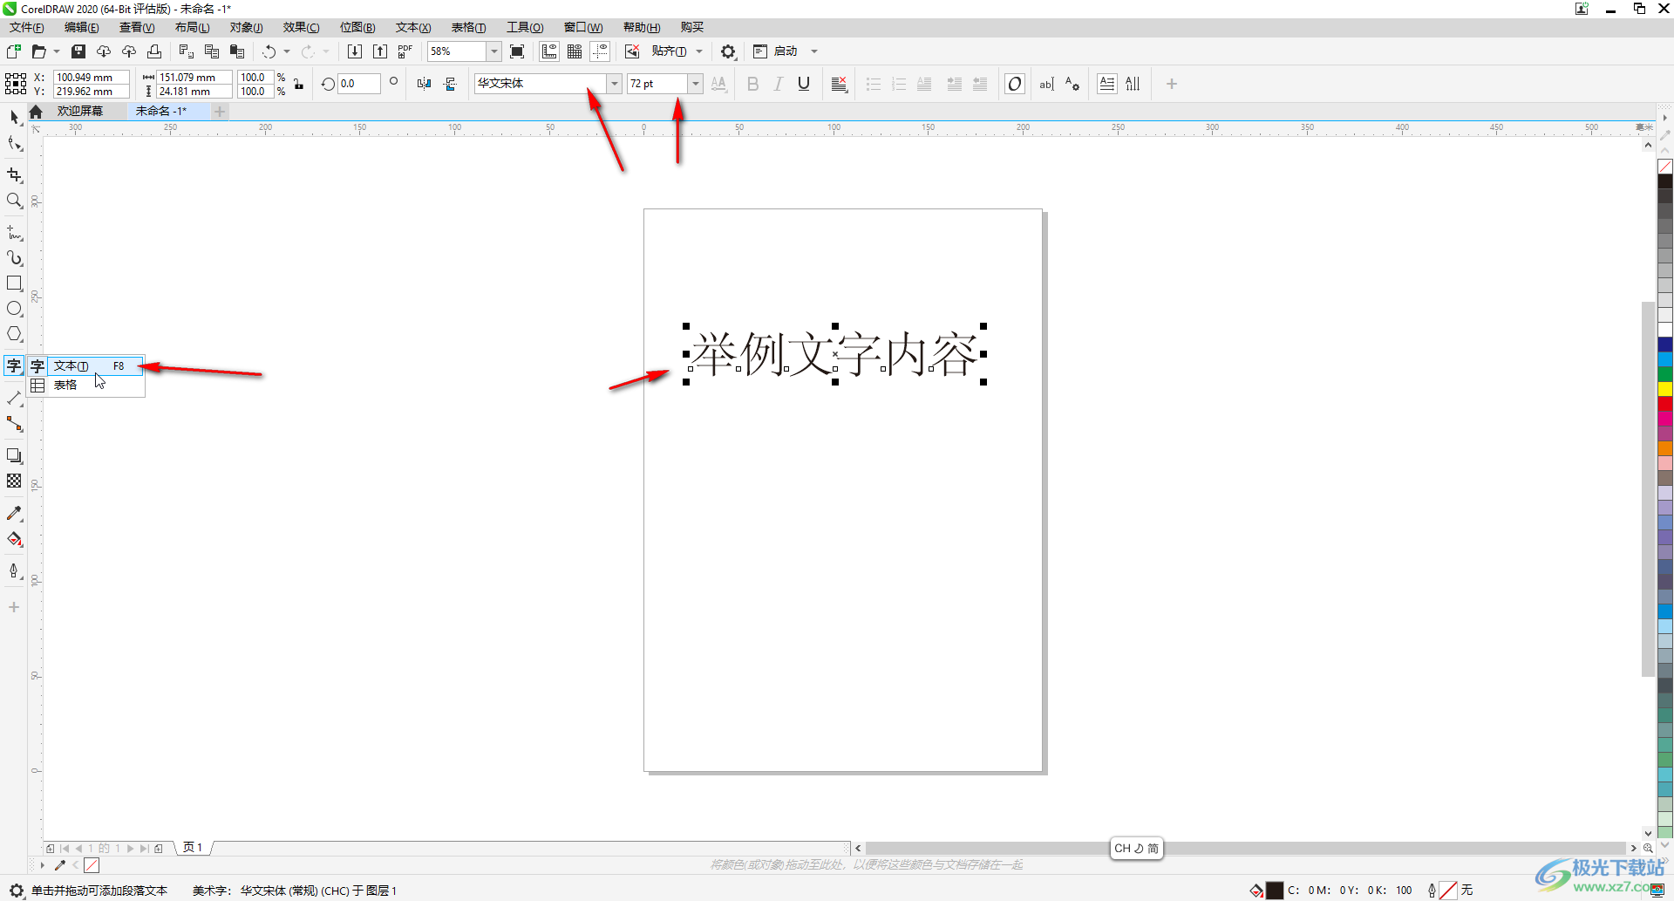Click the Import icon
Viewport: 1674px width, 901px height.
355,51
